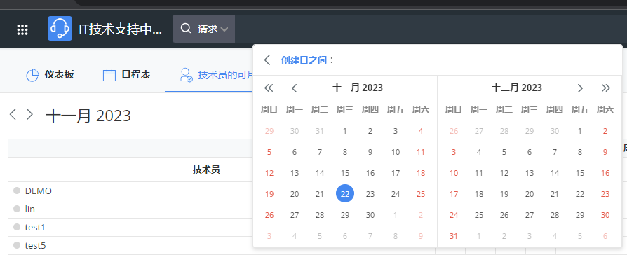Select November 17 in the calendar
The height and width of the screenshot is (255, 627).
point(396,173)
